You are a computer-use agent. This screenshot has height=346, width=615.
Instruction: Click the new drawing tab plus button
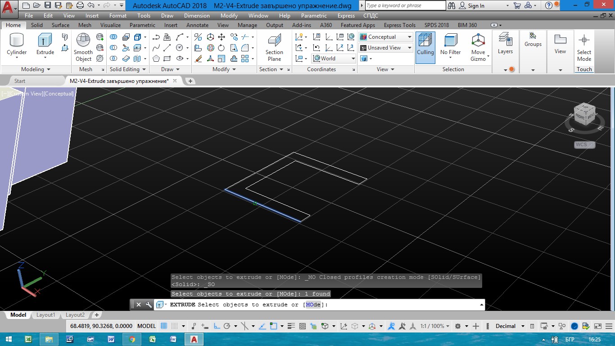click(x=190, y=81)
